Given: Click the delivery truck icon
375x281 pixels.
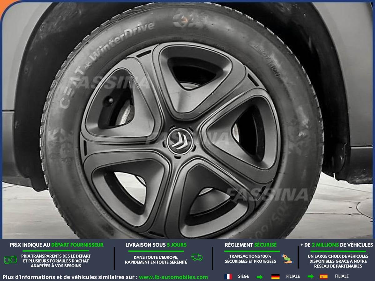Looking at the screenshot, I should (x=197, y=257).
